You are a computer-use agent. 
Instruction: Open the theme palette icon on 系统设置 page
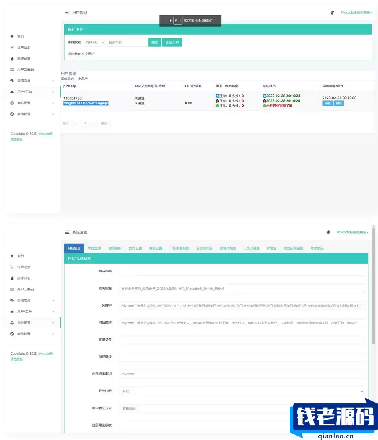tap(329, 232)
